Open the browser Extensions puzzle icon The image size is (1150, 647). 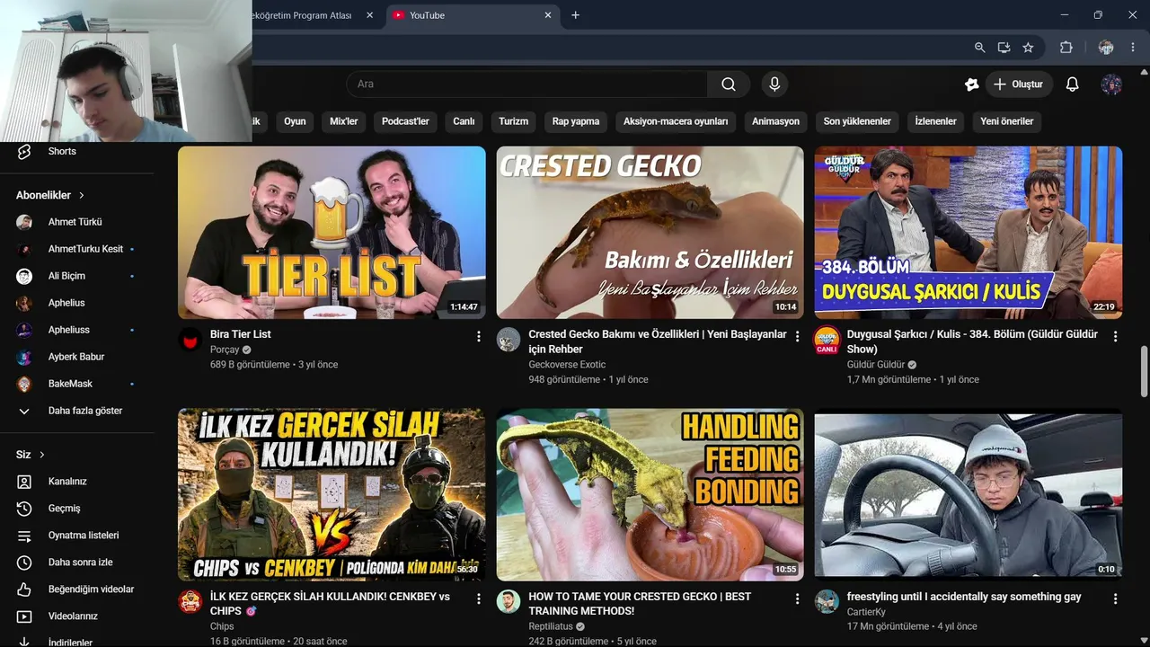(1066, 48)
